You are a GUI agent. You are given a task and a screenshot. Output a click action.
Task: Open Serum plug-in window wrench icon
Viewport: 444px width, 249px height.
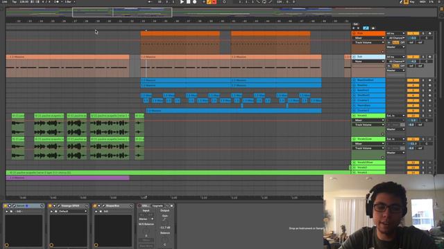(x=14, y=206)
